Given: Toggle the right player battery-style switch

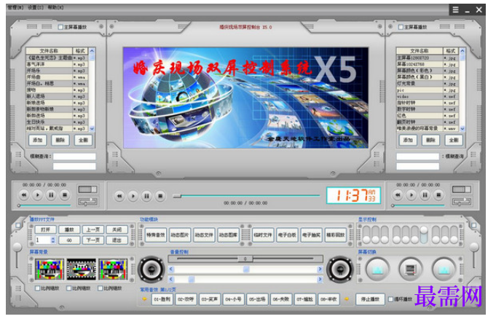Looking at the screenshot, I should (x=462, y=189).
